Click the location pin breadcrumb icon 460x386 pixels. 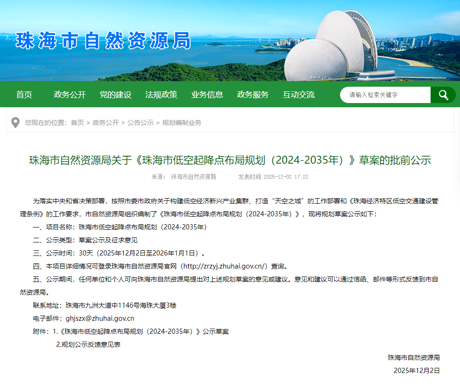click(15, 123)
